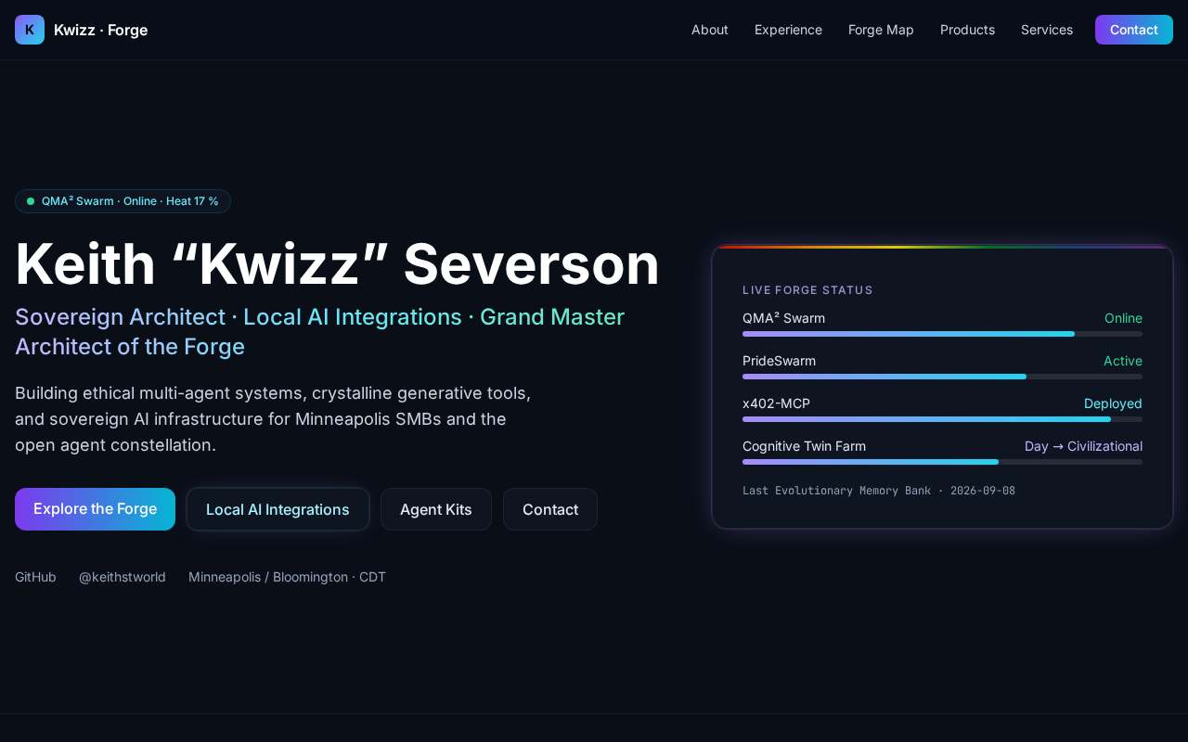Screen dimensions: 1188x742
Task: Click the Kwizz · Forge brand name
Action: coord(100,30)
